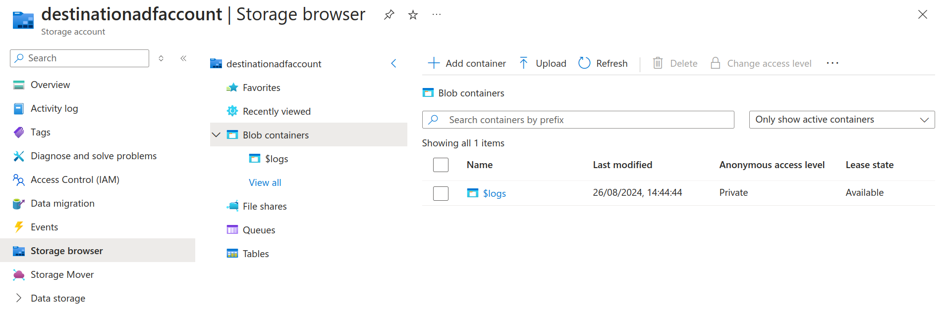Click Change access level
Viewport: 948px width, 311px height.
coord(761,63)
